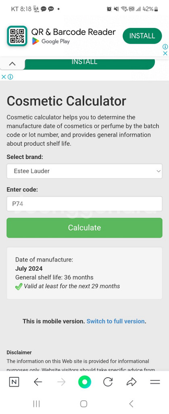The image size is (169, 414).
Task: Tap the Android system back button
Action: click(x=131, y=404)
